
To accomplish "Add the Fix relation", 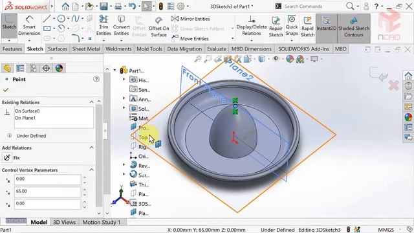I will 12,158.
